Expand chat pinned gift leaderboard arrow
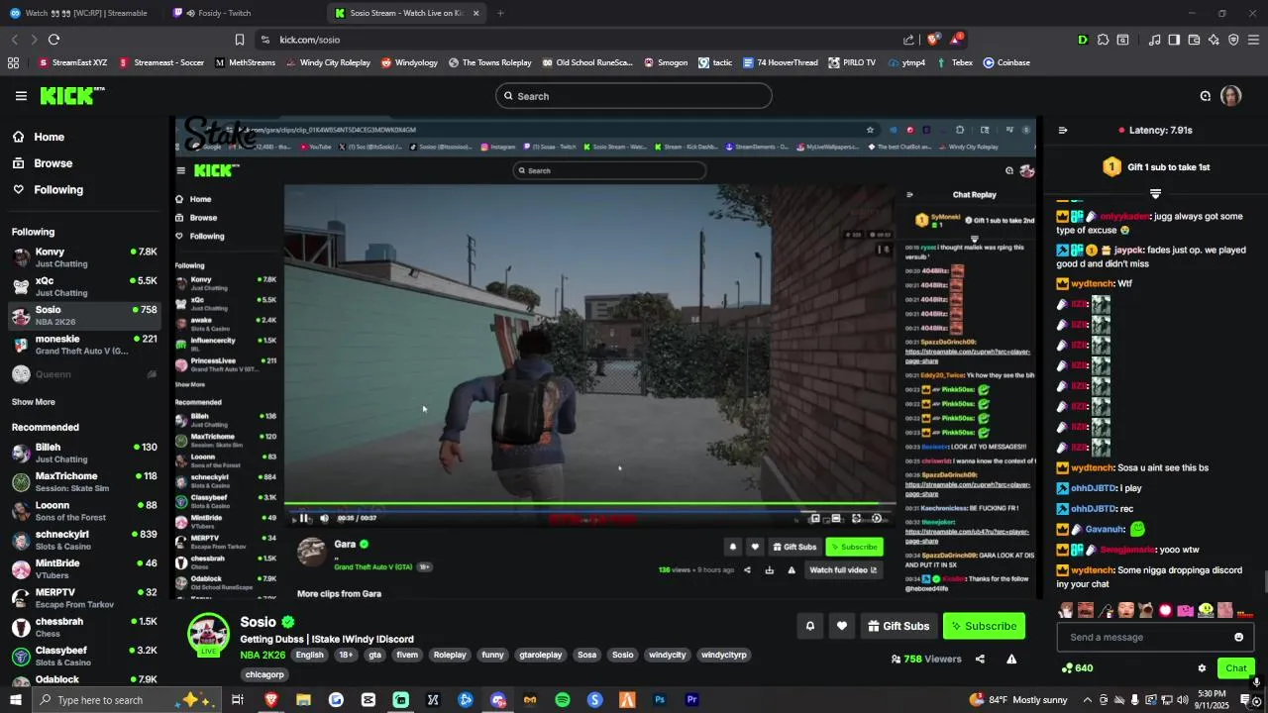 (x=1155, y=193)
